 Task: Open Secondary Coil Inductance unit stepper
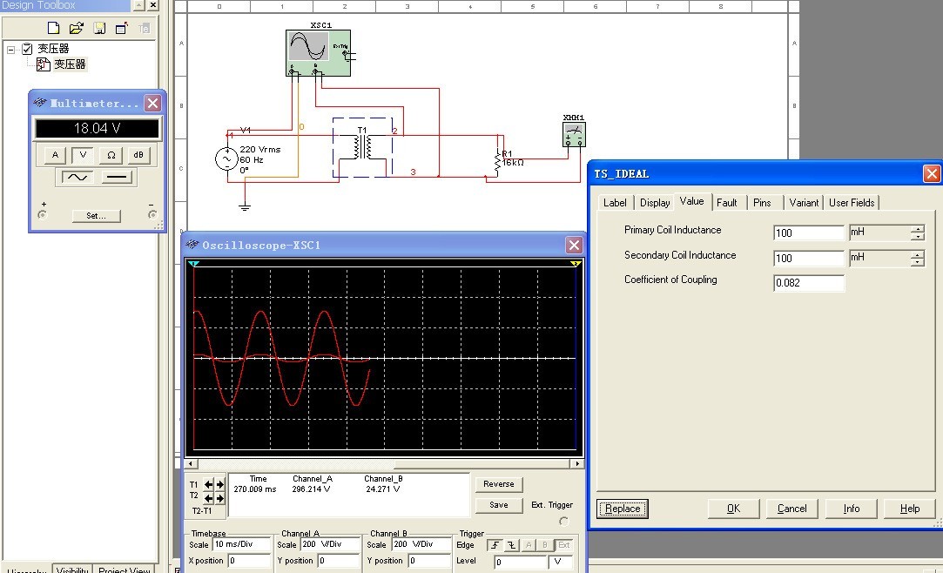[917, 259]
